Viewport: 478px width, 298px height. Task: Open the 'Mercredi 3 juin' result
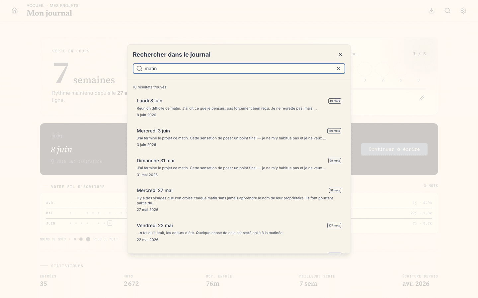click(x=239, y=137)
